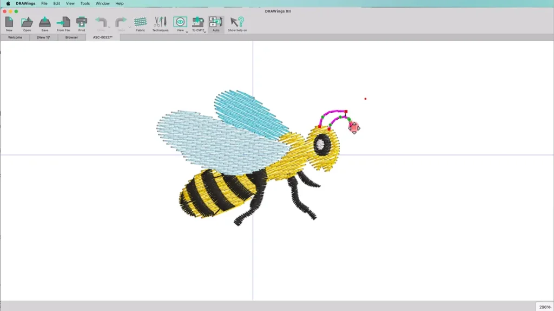554x311 pixels.
Task: Save the current design
Action: 45,24
